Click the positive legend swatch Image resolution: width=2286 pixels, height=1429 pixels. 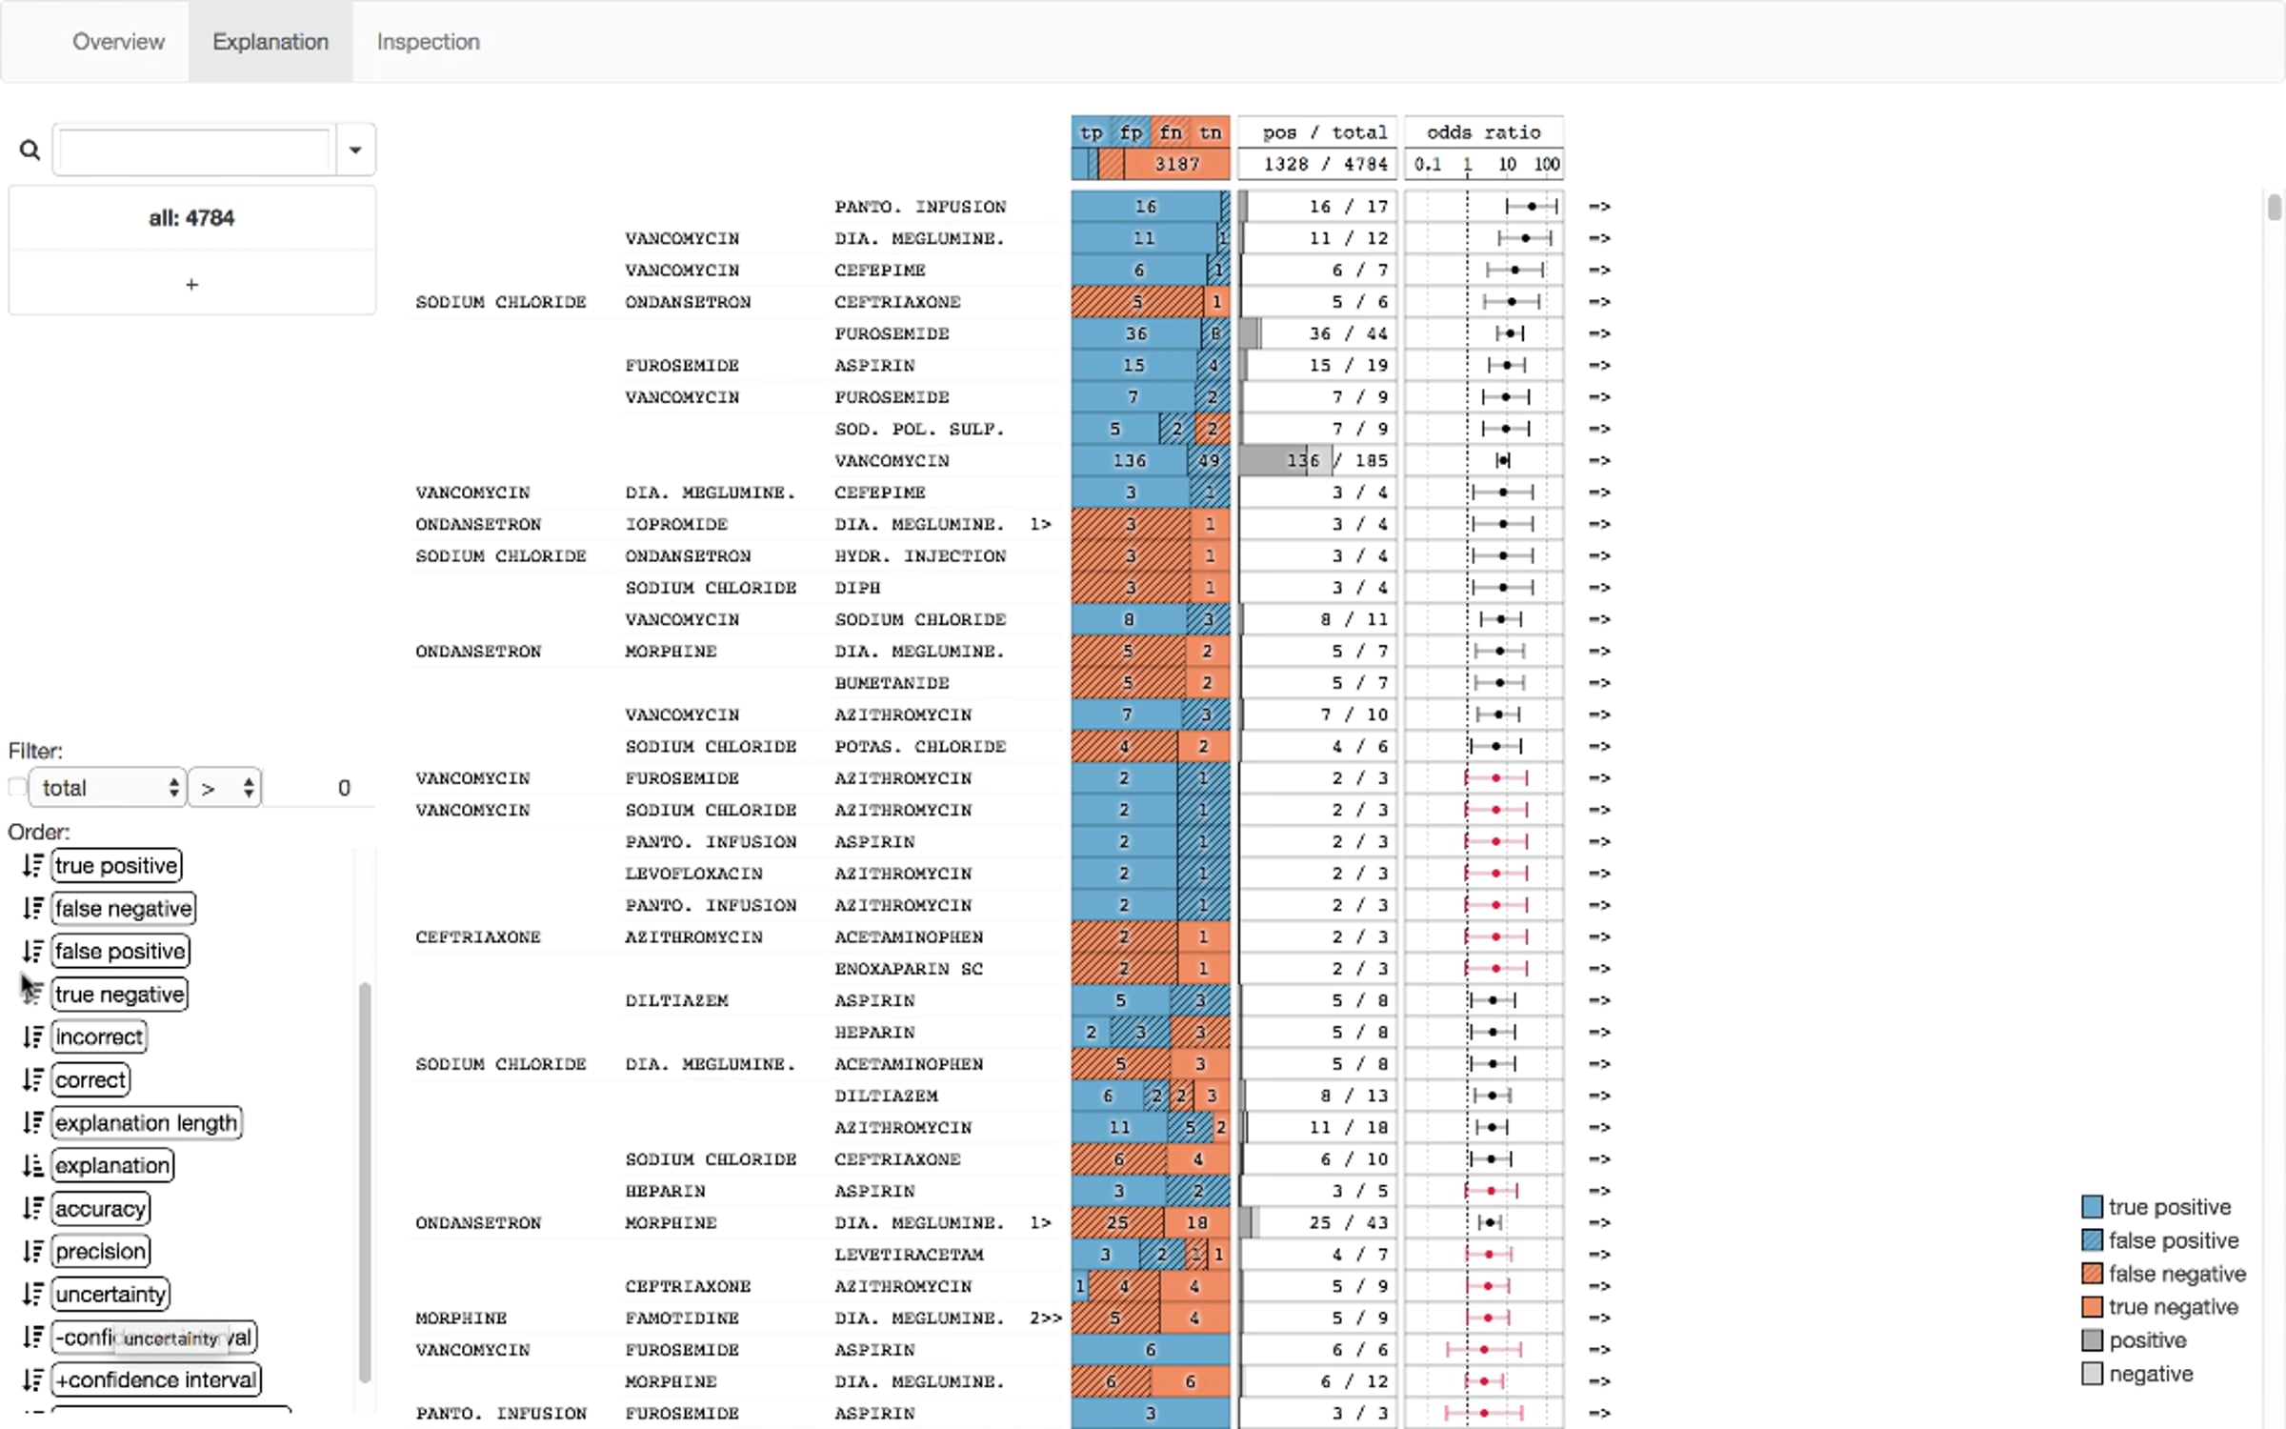pos(2092,1340)
